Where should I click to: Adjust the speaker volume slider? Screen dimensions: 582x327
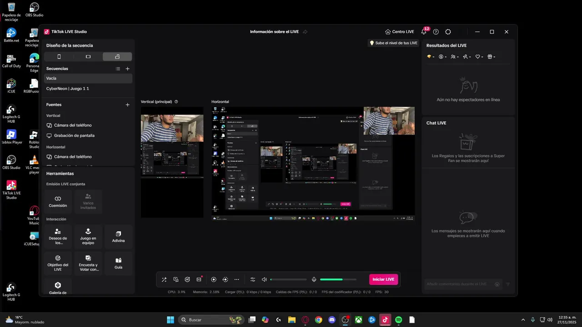click(x=288, y=279)
